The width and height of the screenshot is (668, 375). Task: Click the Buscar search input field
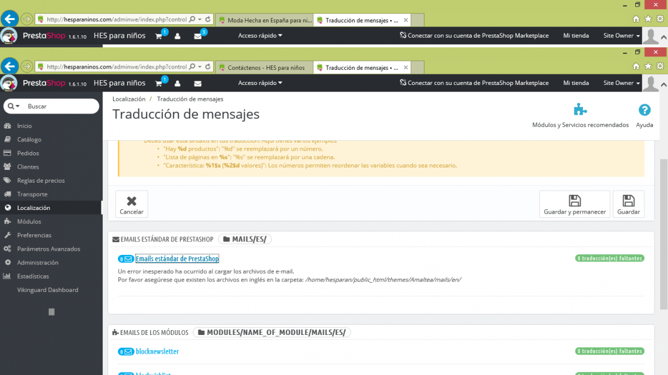[62, 106]
